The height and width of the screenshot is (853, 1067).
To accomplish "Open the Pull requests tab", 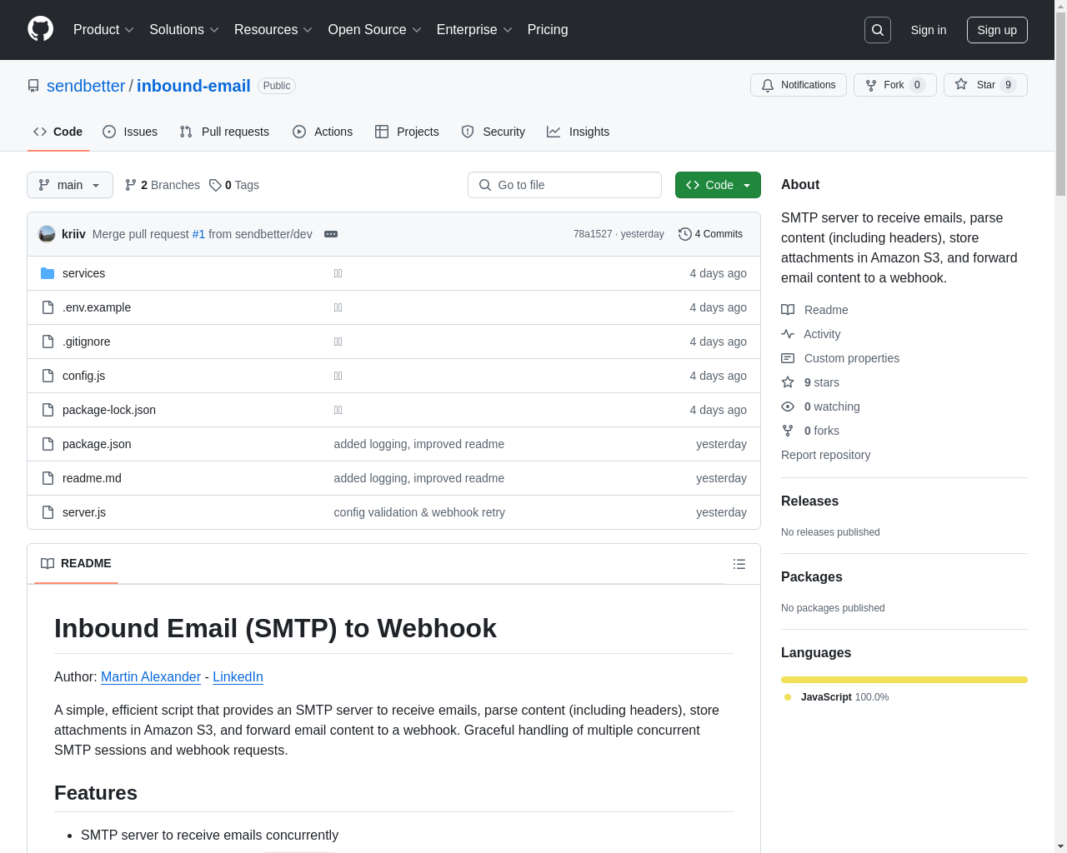I will (x=224, y=132).
